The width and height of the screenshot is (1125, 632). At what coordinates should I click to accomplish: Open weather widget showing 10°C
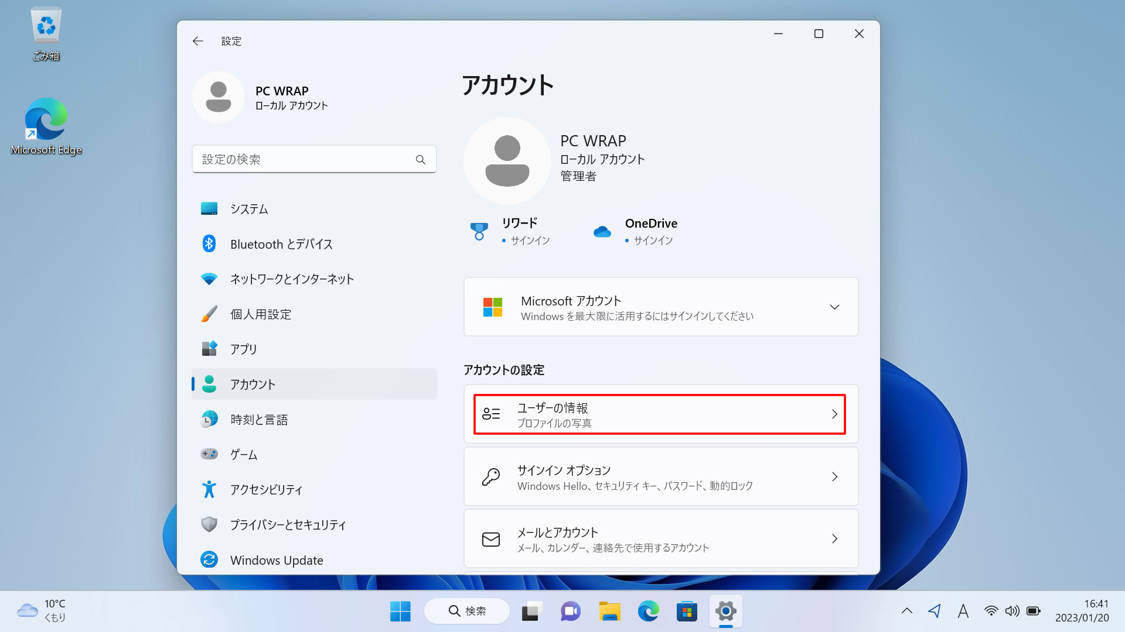(42, 610)
